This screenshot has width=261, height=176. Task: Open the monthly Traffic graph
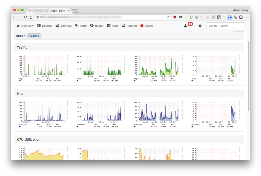(x=159, y=68)
